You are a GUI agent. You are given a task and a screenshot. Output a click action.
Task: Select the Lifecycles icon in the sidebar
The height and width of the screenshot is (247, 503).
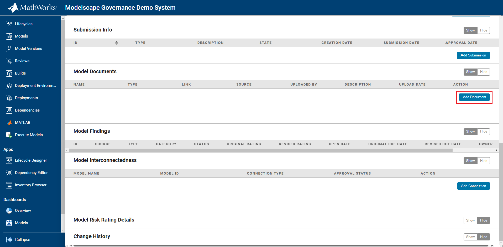9,24
